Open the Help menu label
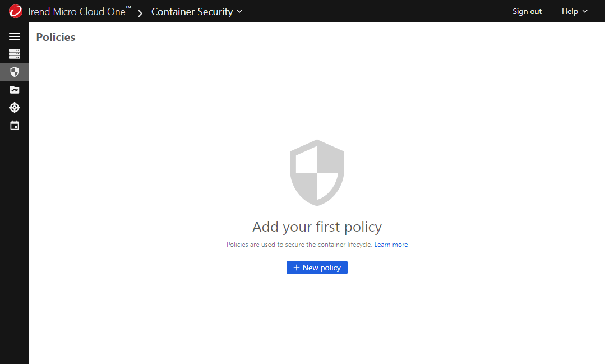Viewport: 605px width, 364px height. pyautogui.click(x=570, y=11)
